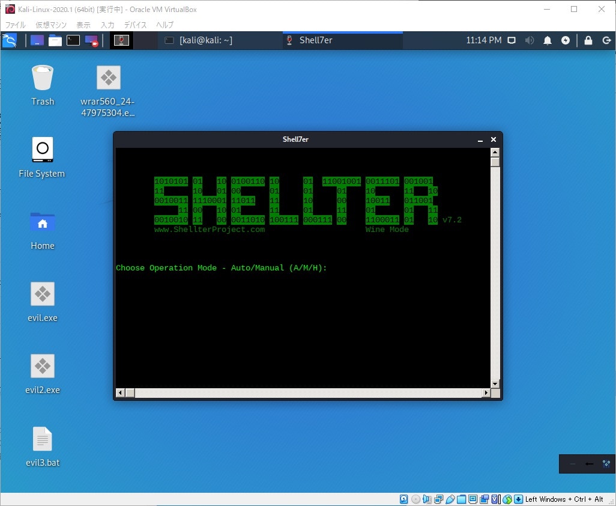Screen dimensions: 616x506
Task: Click the back arrow in the mini toolbar
Action: (590, 464)
